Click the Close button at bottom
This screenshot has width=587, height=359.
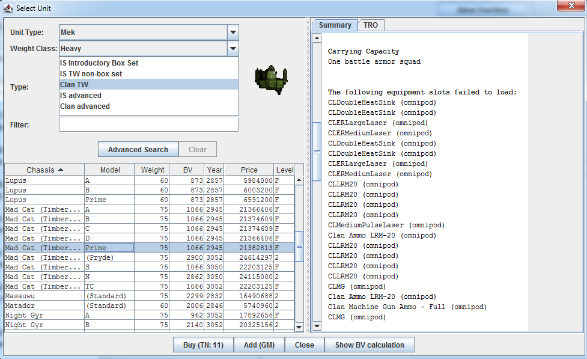coord(305,345)
